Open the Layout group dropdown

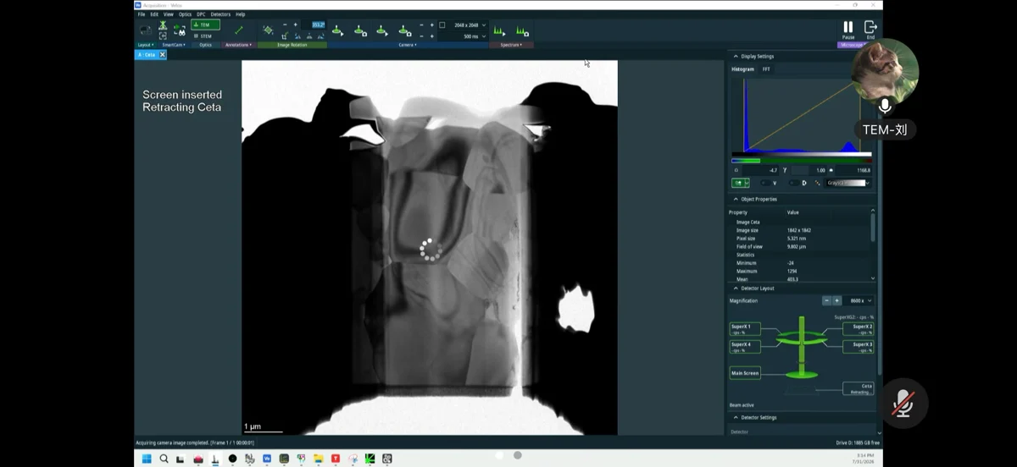[x=145, y=45]
